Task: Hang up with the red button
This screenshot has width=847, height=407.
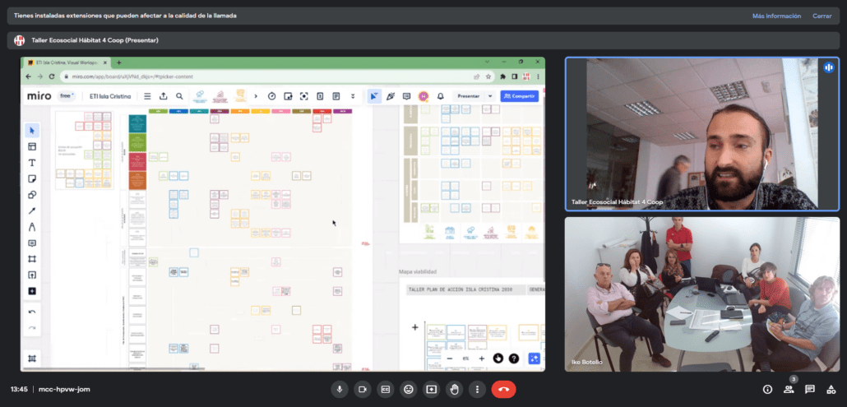Action: point(503,389)
